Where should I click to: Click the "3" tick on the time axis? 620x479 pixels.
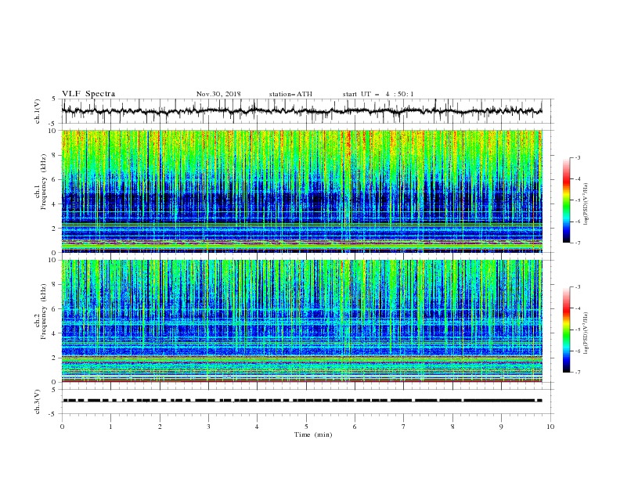[208, 427]
